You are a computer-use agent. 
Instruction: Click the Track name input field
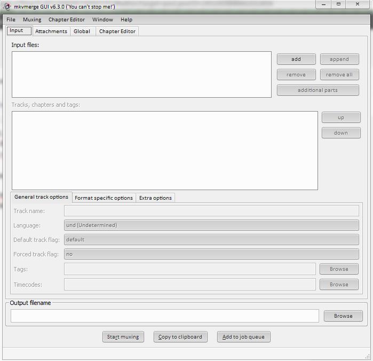[x=211, y=211]
